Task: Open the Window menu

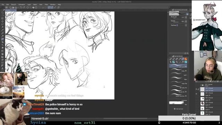Action: [x=53, y=5]
